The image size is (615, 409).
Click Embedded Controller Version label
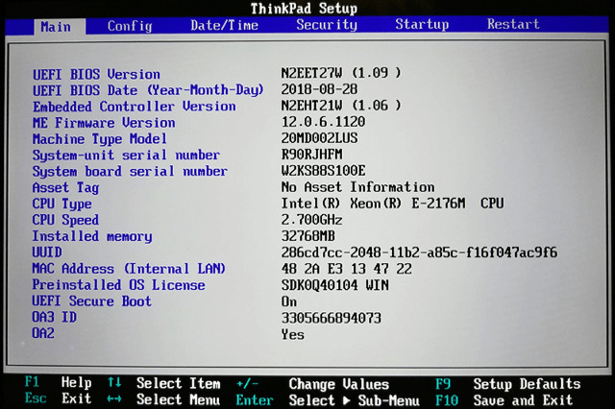pyautogui.click(x=135, y=107)
